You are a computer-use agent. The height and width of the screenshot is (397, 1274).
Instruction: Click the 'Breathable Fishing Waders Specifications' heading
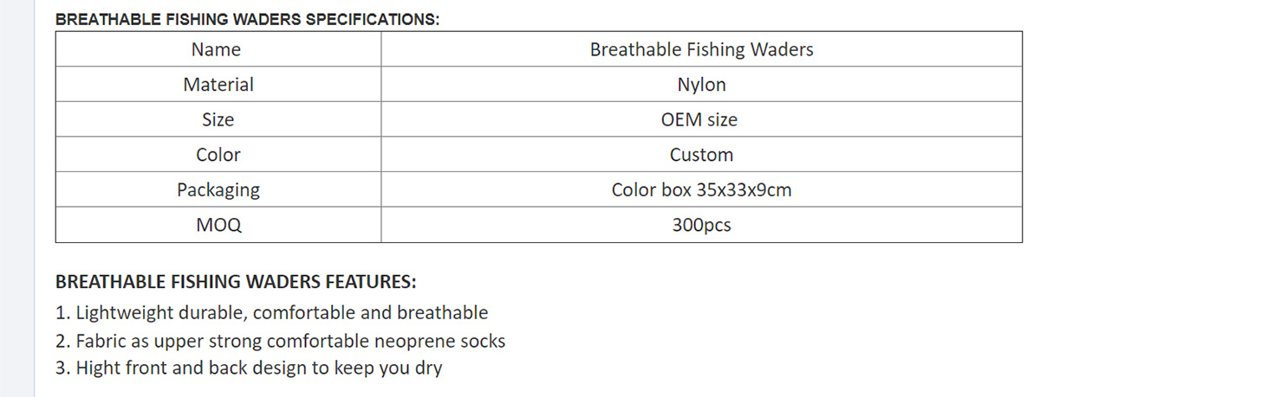[247, 20]
